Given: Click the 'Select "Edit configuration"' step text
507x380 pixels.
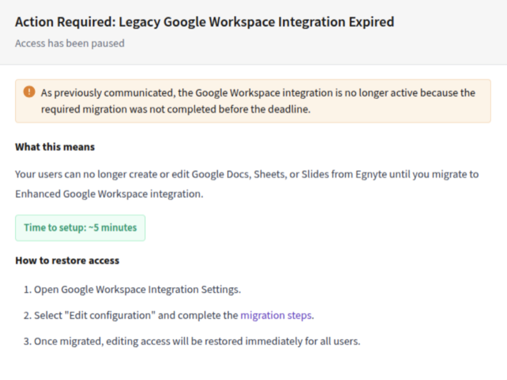Looking at the screenshot, I should [174, 315].
